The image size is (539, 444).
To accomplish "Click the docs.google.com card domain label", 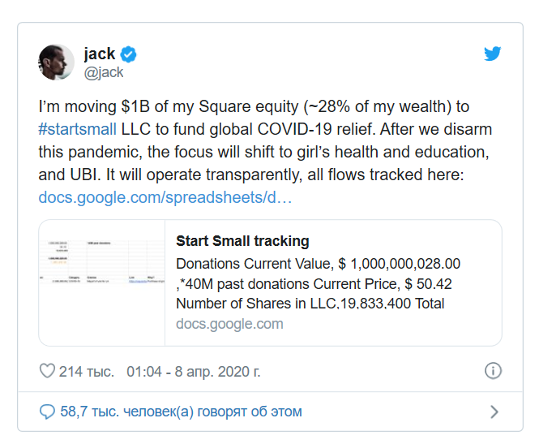I will [x=229, y=324].
